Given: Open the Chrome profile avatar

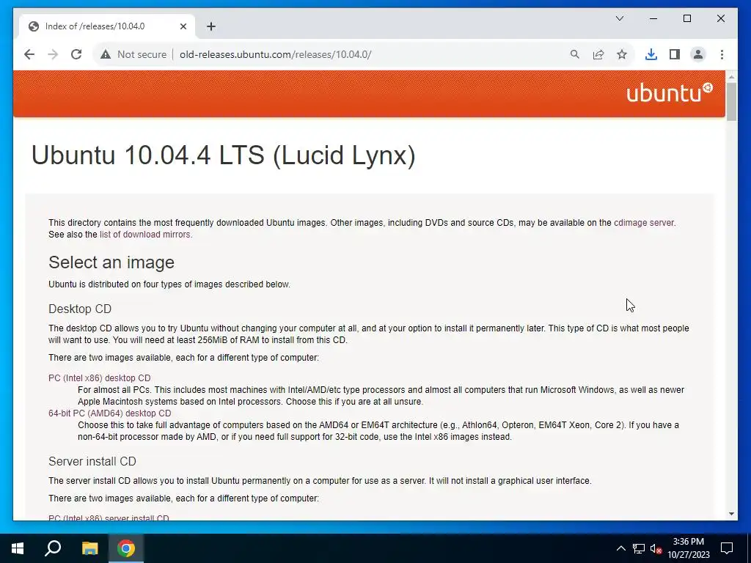Looking at the screenshot, I should point(698,54).
